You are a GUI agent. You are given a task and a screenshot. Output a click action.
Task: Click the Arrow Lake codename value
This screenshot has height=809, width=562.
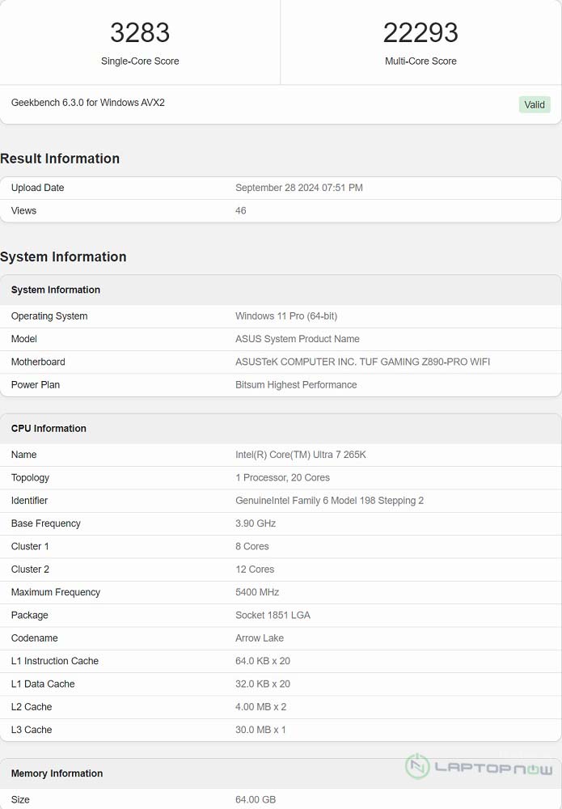260,638
